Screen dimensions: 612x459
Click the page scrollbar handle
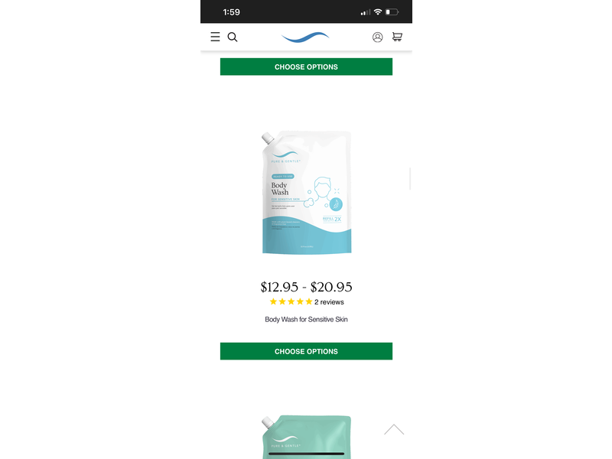click(x=410, y=179)
